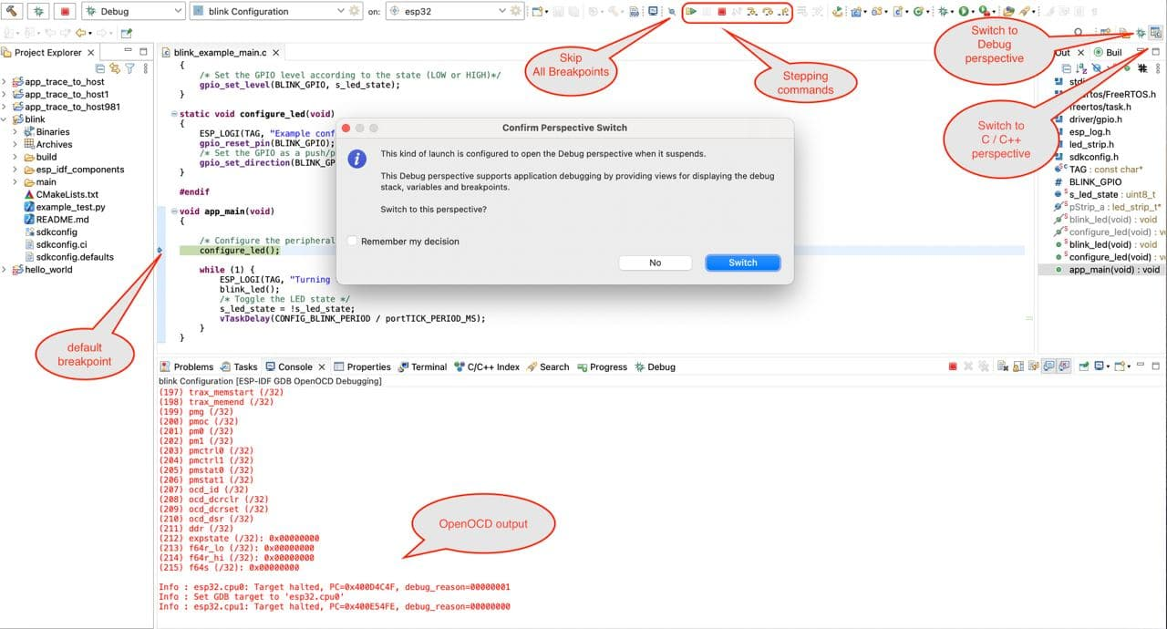Toggle the breakpoint next to configure_led call
1167x629 pixels.
[160, 250]
